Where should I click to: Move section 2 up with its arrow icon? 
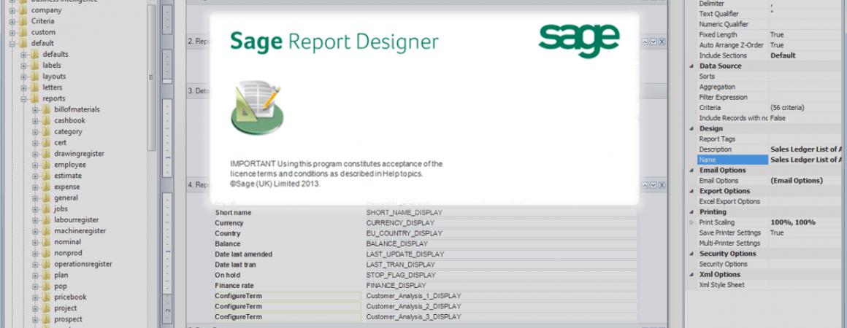645,42
